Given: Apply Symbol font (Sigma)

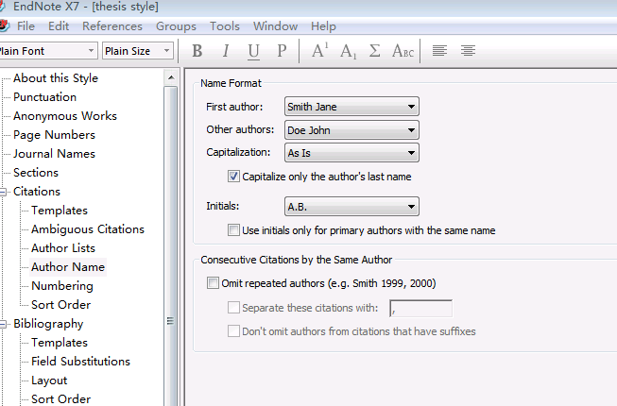Looking at the screenshot, I should point(374,51).
